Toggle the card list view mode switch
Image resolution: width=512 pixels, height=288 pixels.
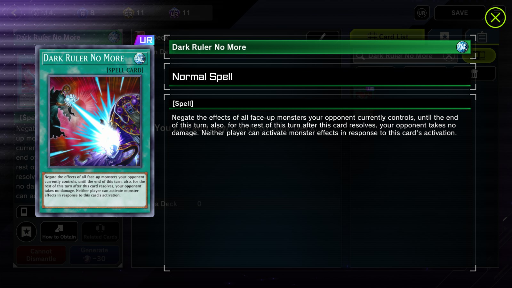coord(479,56)
